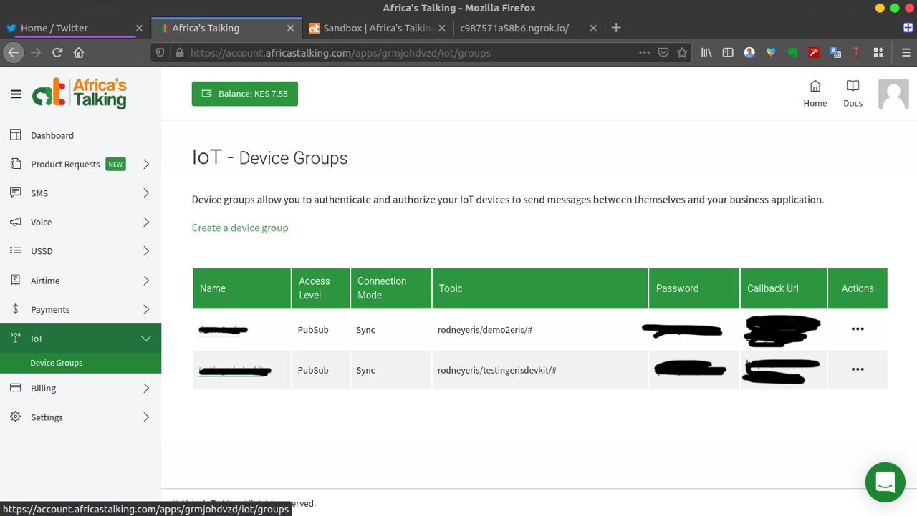Viewport: 917px width, 516px height.
Task: Click the Africa's Talking logo
Action: coord(80,94)
